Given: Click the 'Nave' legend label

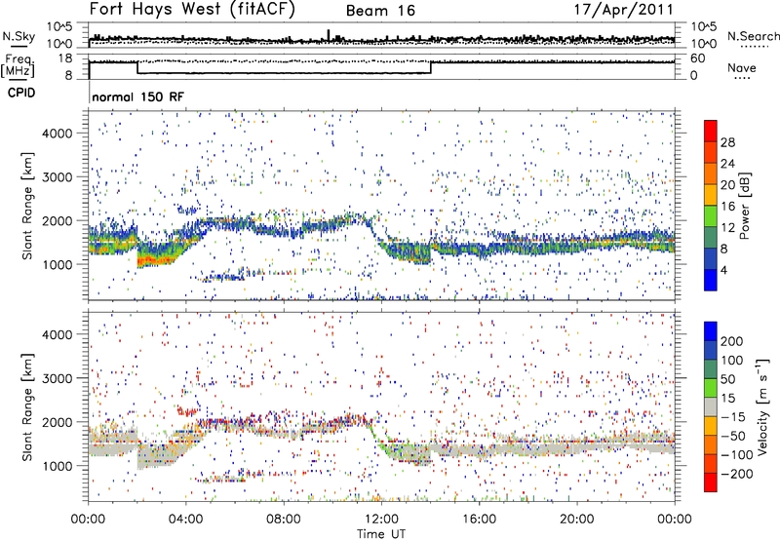Looking at the screenshot, I should pos(742,68).
